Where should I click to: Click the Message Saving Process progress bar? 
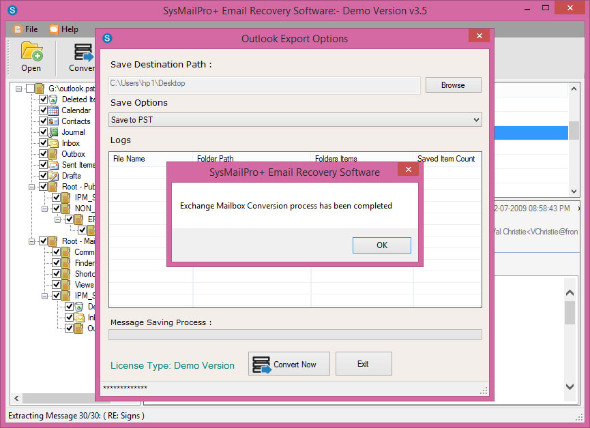tap(295, 335)
